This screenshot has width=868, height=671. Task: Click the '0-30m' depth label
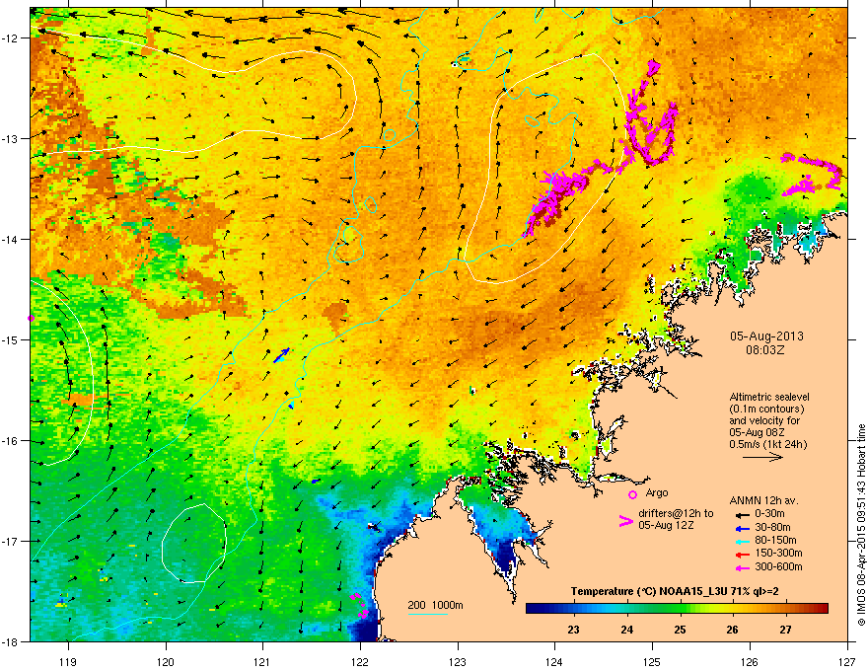[769, 514]
